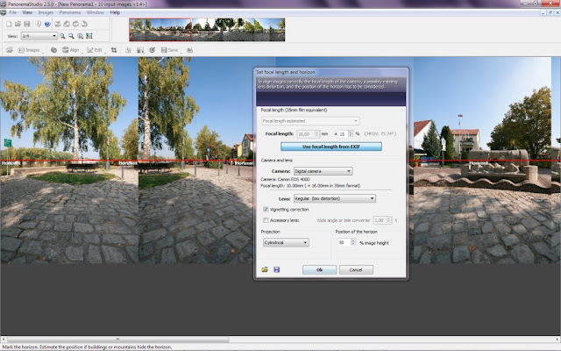Click the Zoom in magnifier icon
Screen dimensions: 561x351
point(62,36)
